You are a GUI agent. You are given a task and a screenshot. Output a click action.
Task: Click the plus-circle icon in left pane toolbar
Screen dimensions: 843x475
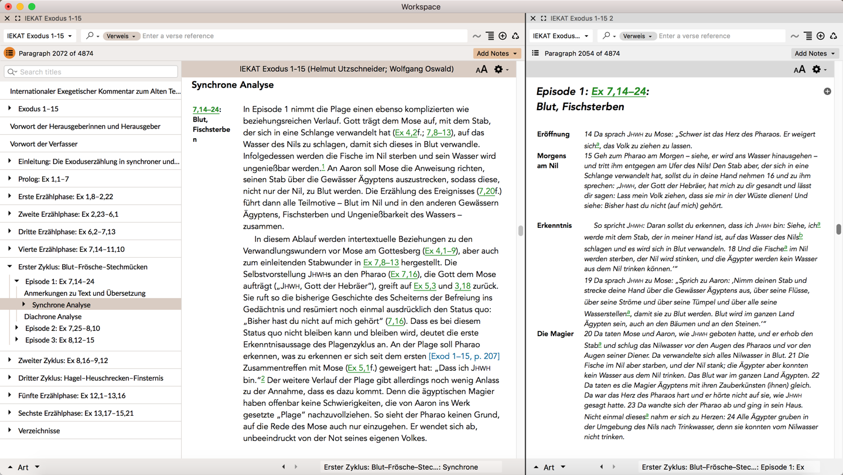[503, 36]
